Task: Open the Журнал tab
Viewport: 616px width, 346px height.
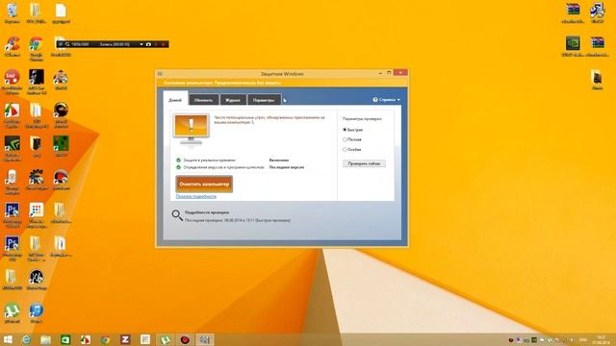Action: click(233, 100)
